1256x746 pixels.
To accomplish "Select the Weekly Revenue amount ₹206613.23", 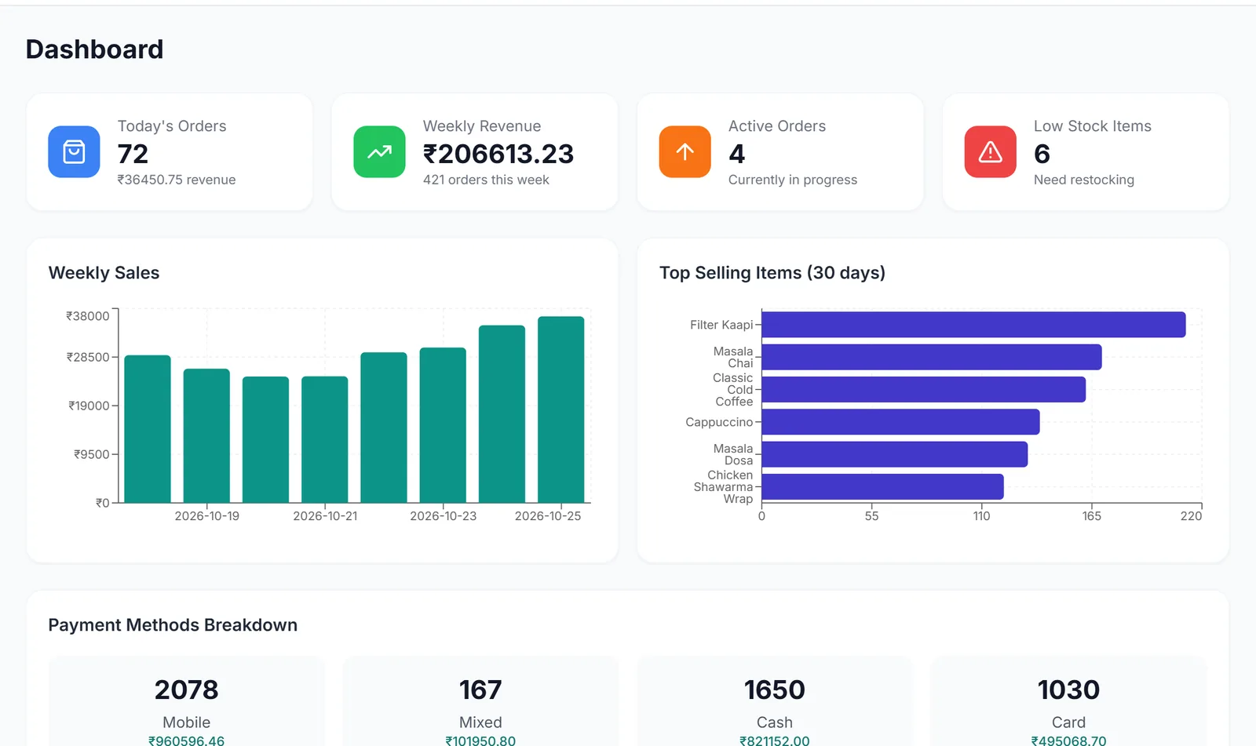I will coord(498,154).
